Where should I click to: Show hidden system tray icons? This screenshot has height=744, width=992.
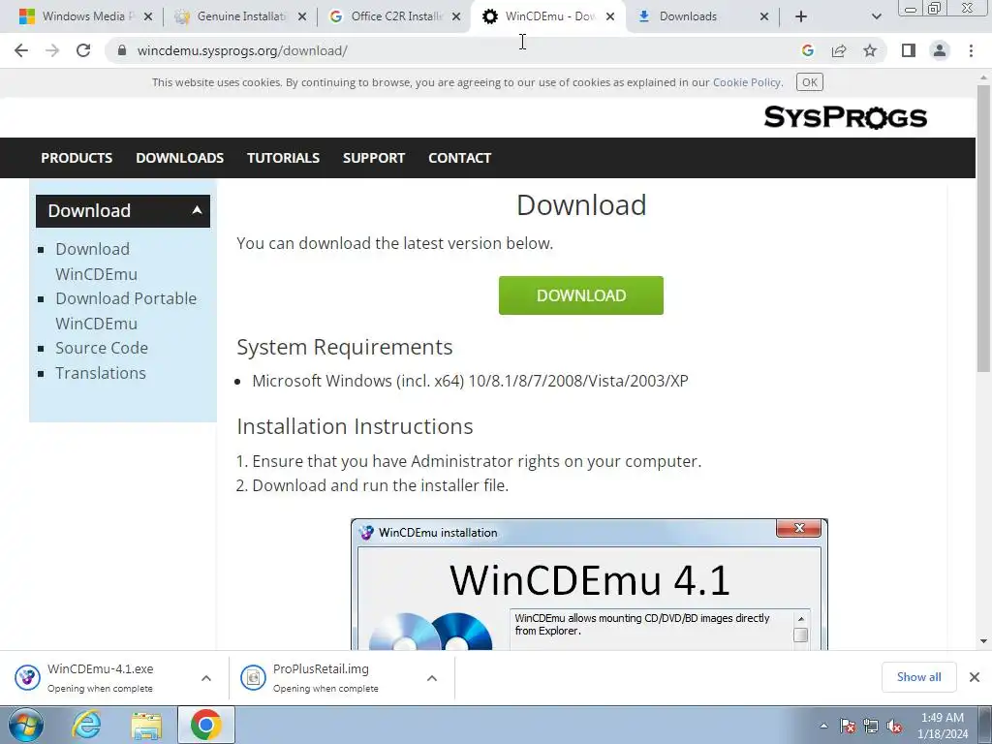point(823,726)
